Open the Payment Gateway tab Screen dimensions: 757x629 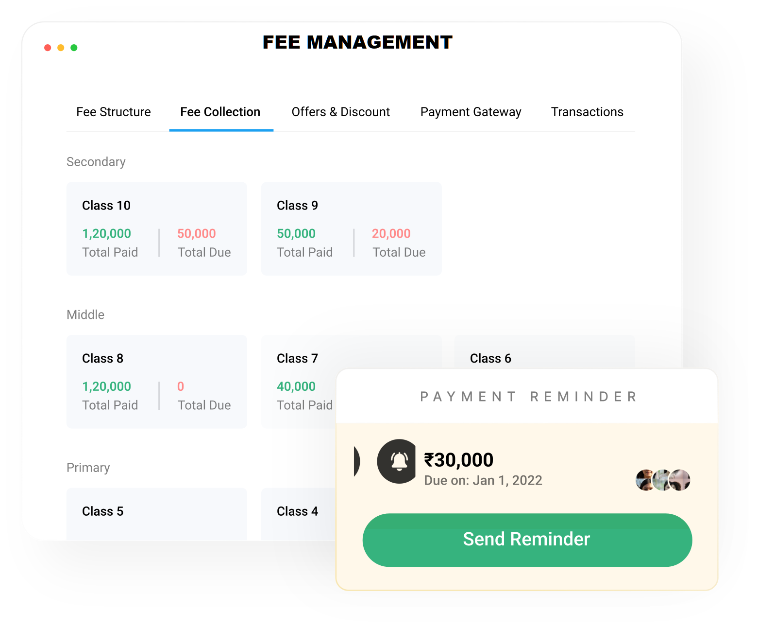pos(471,112)
